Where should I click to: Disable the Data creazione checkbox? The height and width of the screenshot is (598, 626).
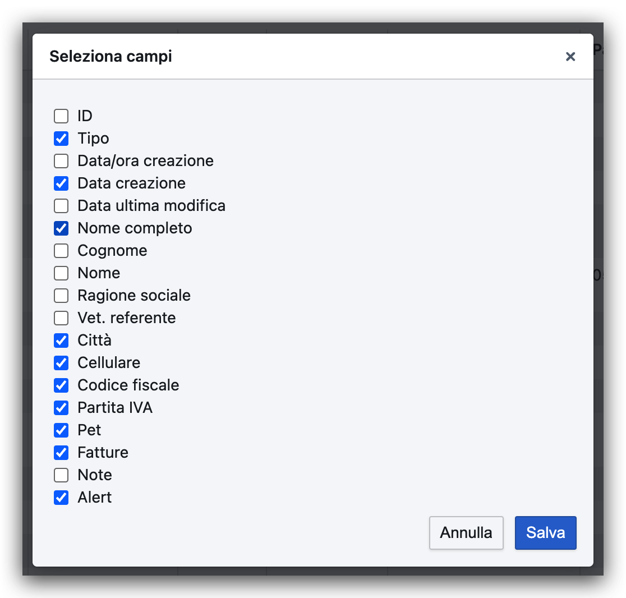(x=61, y=183)
